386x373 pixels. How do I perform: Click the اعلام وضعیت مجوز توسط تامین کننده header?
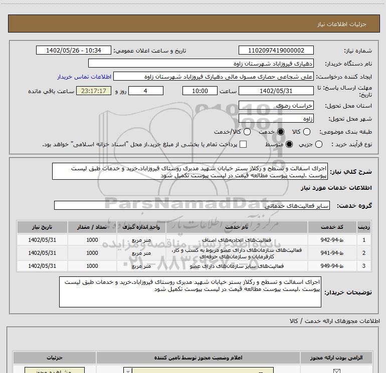coord(198,357)
